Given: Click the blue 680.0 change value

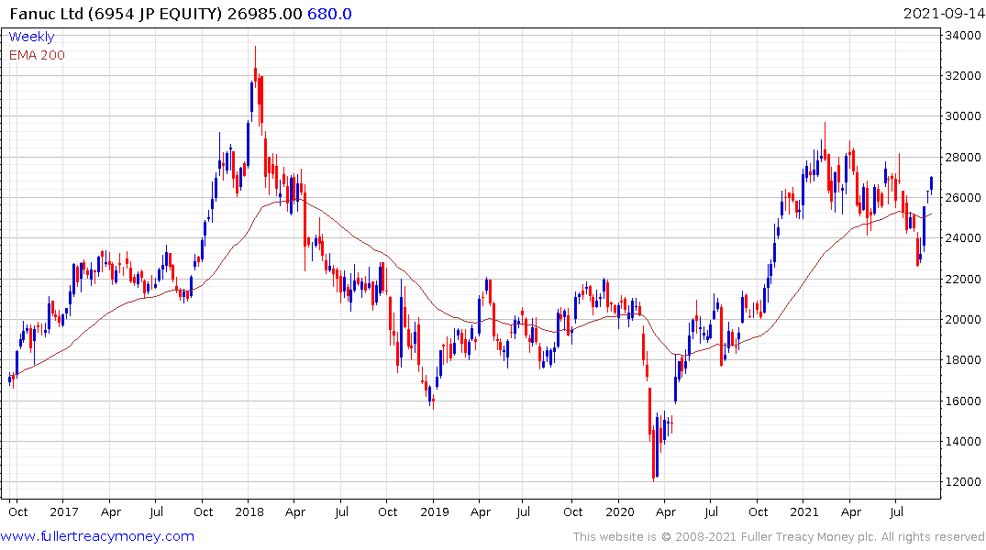Looking at the screenshot, I should pos(329,14).
